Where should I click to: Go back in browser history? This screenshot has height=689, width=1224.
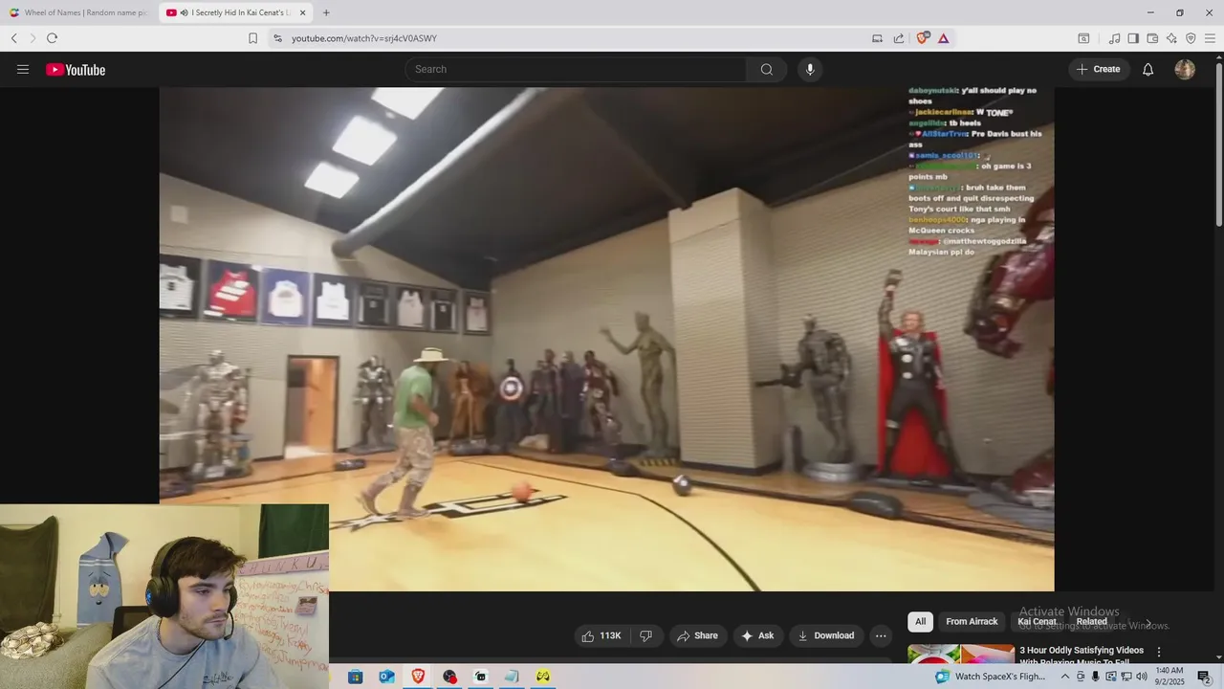click(13, 38)
